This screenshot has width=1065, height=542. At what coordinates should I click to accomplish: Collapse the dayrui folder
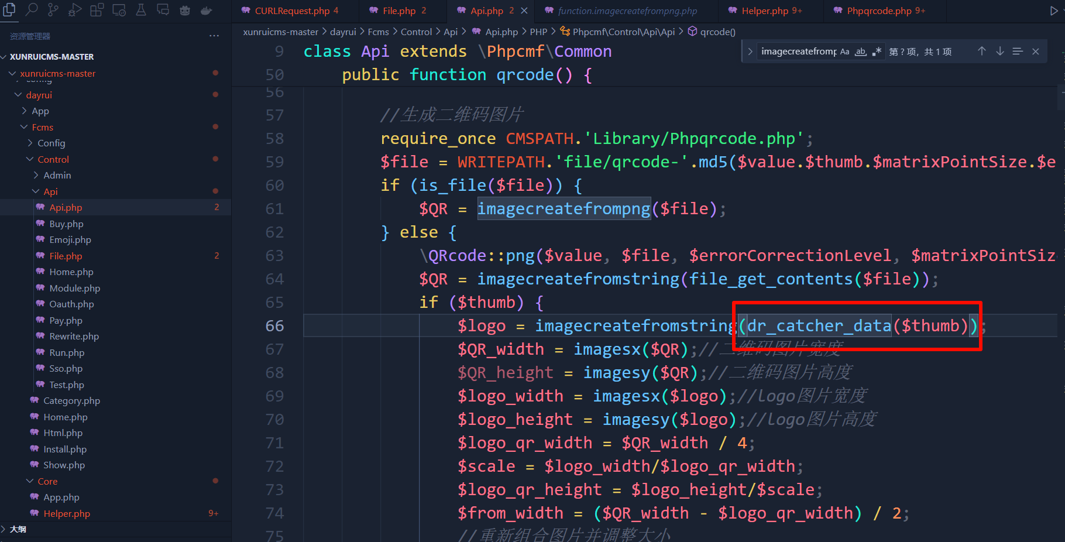tap(39, 95)
